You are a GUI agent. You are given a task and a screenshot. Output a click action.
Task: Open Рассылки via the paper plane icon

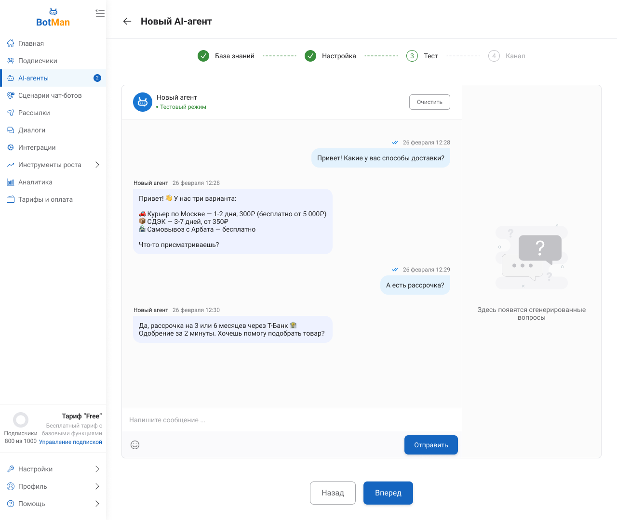click(11, 113)
